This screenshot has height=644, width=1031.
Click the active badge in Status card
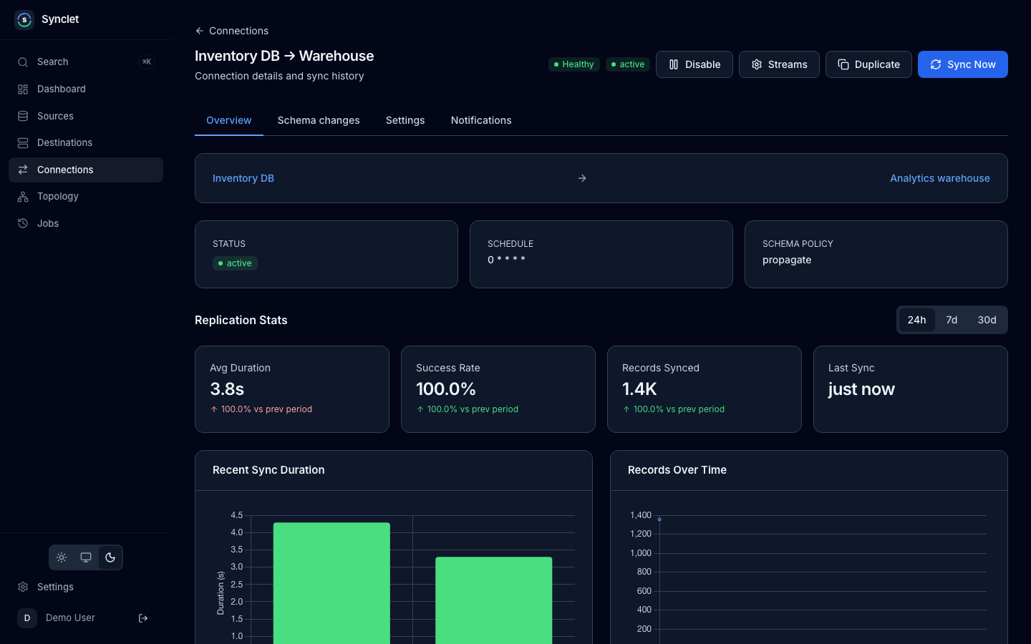coord(235,263)
